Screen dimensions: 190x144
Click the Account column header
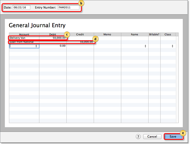(x=24, y=34)
